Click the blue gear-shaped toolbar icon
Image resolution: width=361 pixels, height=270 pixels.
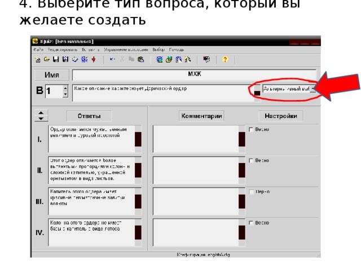(84, 60)
